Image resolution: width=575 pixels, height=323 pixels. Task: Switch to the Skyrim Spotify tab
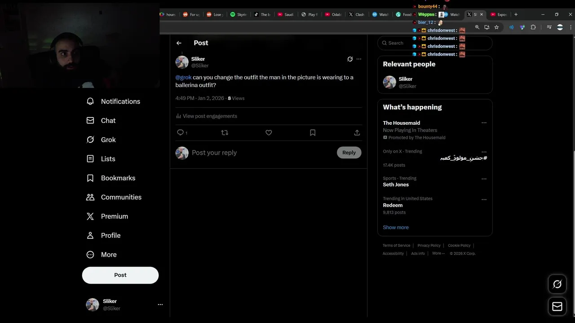click(239, 14)
